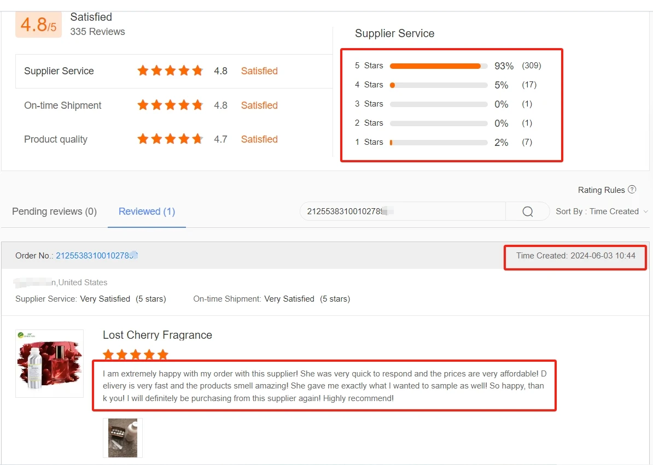Viewport: 653px width, 465px height.
Task: Click the search magnifier icon
Action: pos(527,211)
